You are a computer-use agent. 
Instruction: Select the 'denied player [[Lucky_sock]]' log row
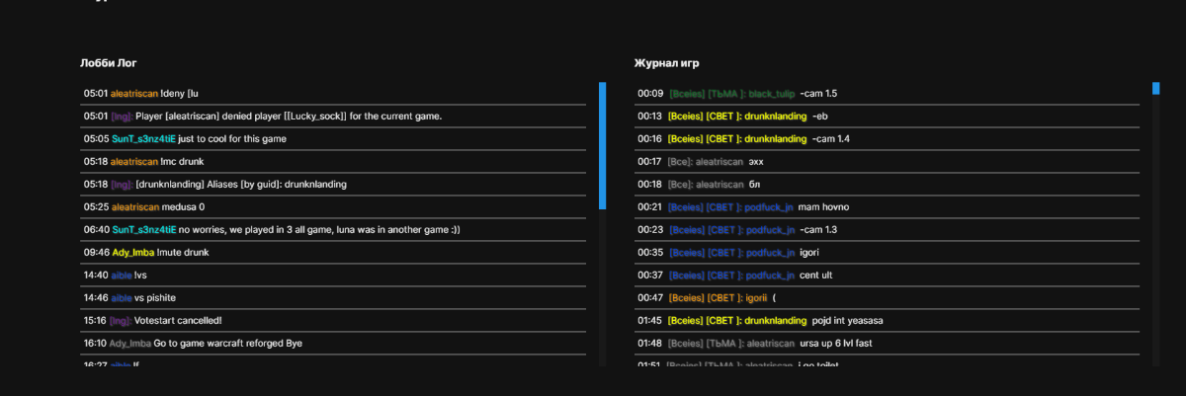click(288, 117)
